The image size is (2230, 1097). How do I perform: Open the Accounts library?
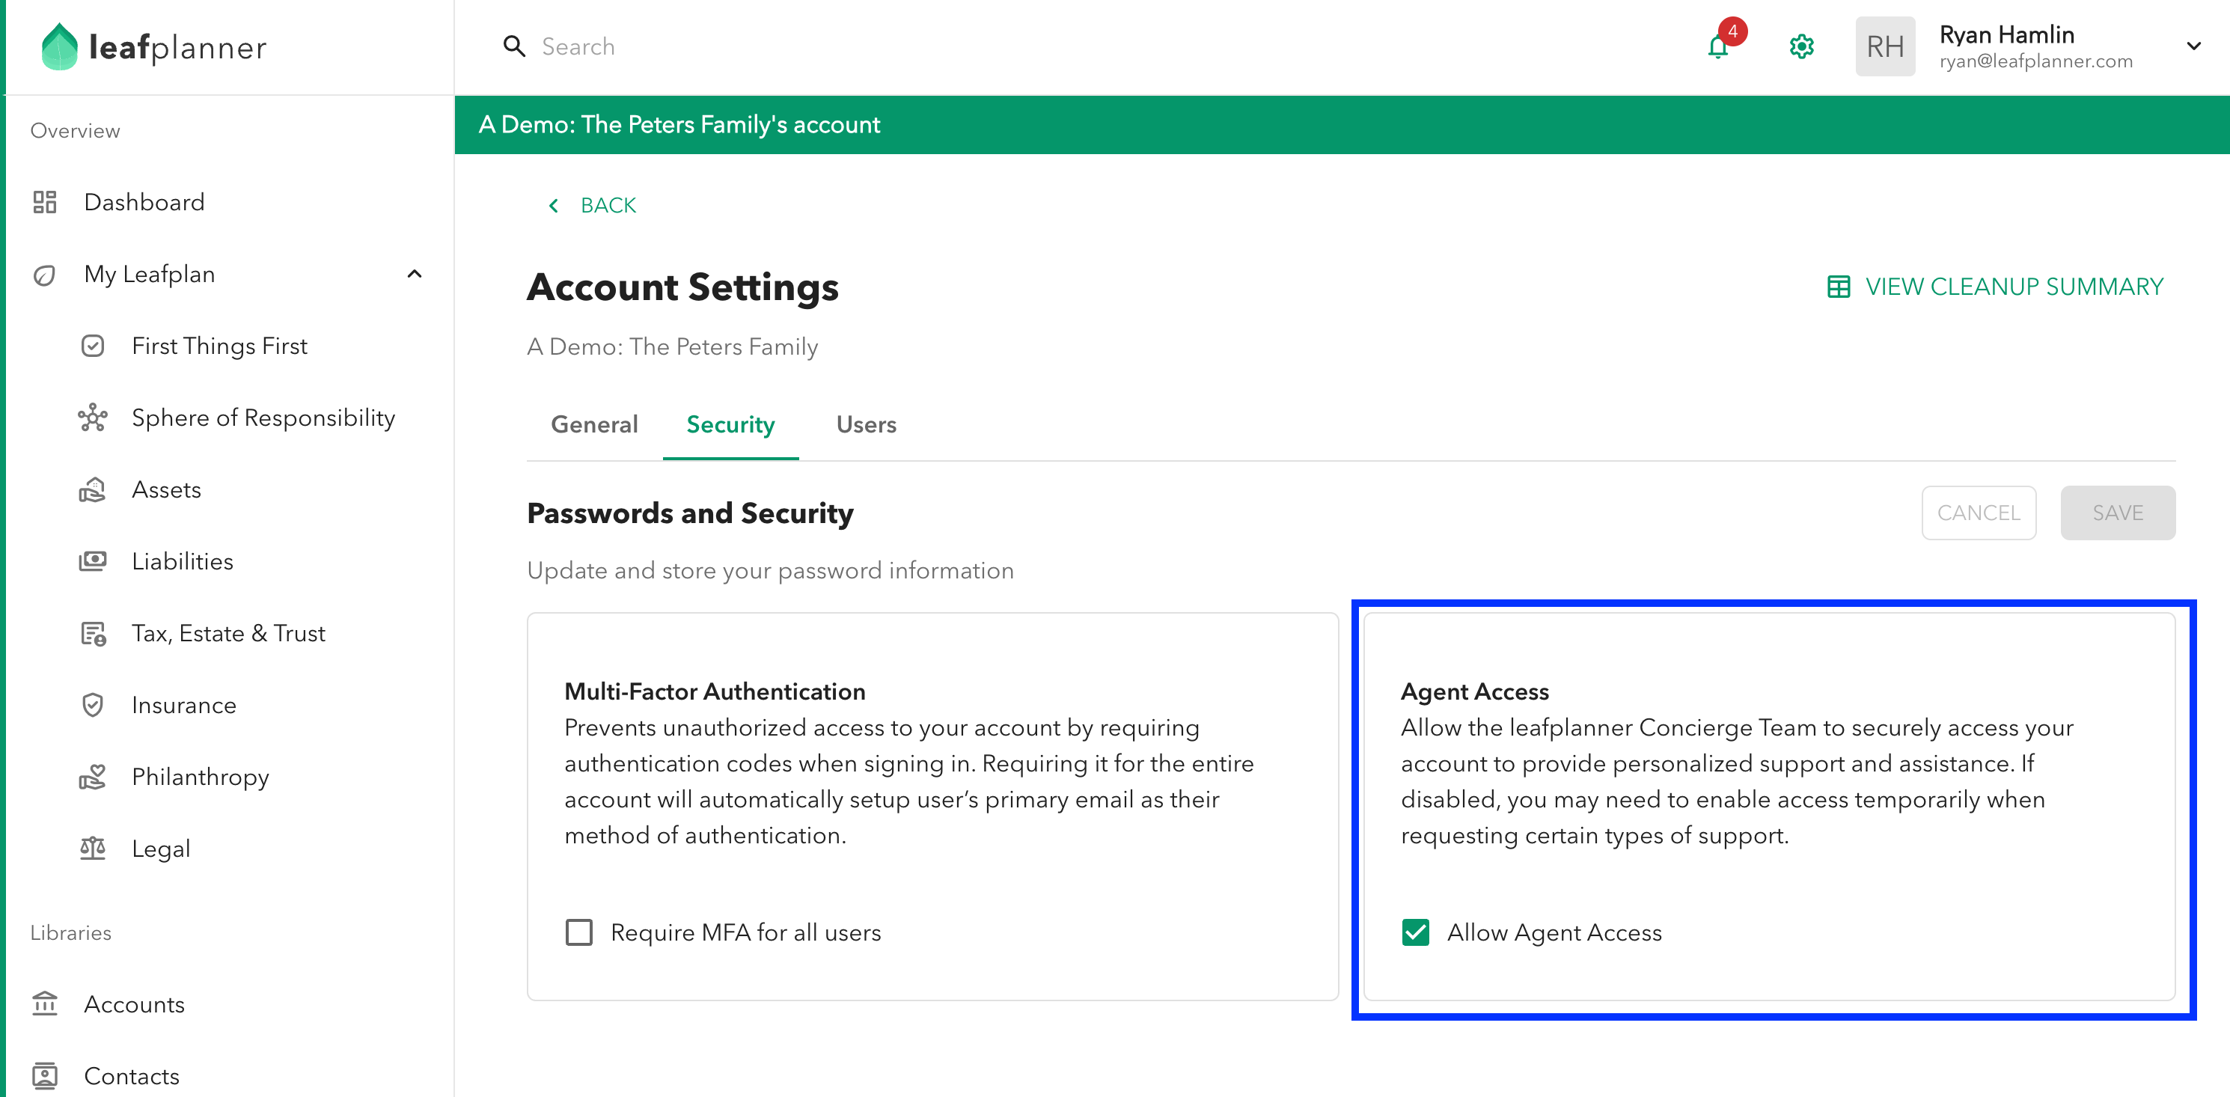[134, 1004]
